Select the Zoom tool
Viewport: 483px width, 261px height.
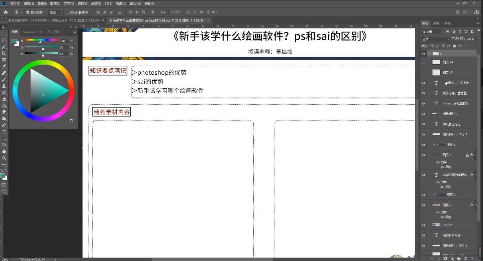tap(4, 158)
